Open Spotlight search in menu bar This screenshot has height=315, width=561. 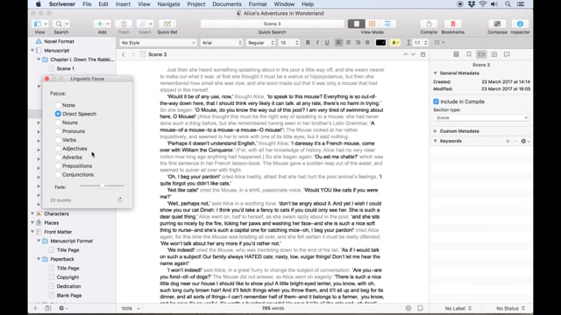(508, 3)
